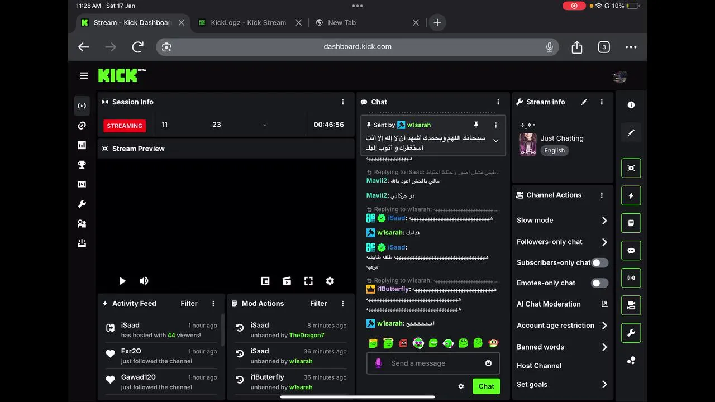
Task: Click the pencil edit icon in right sidebar
Action: (x=631, y=133)
